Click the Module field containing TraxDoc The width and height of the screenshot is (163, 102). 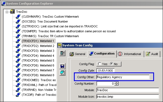(x=128, y=90)
